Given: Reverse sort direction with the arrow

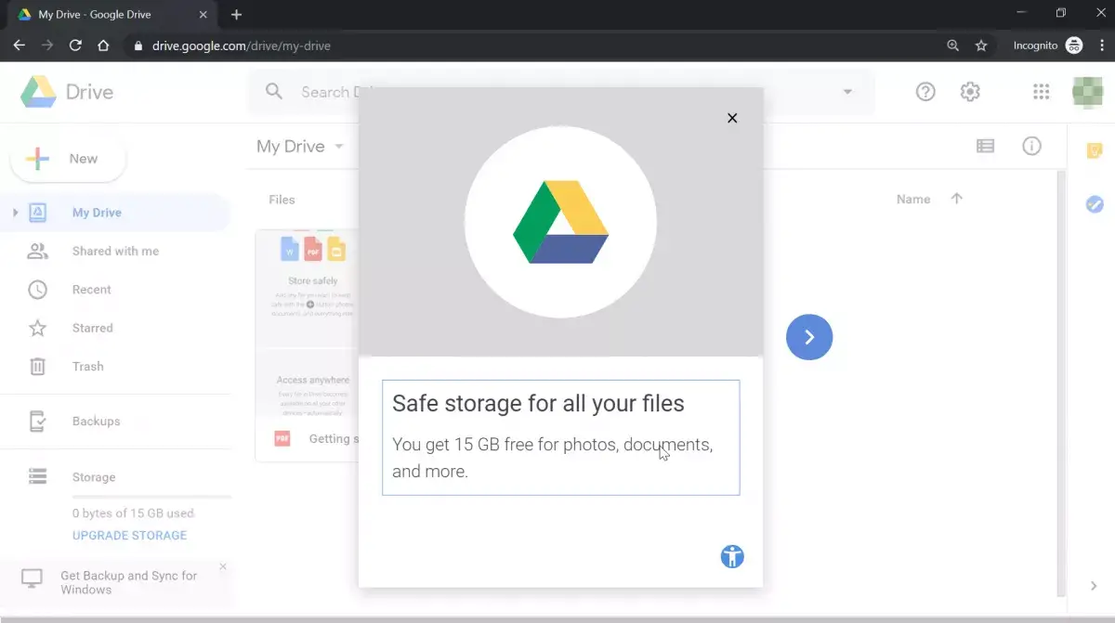Looking at the screenshot, I should point(956,199).
